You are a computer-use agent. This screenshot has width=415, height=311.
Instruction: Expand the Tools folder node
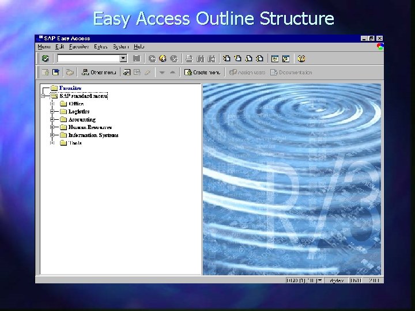(52, 143)
